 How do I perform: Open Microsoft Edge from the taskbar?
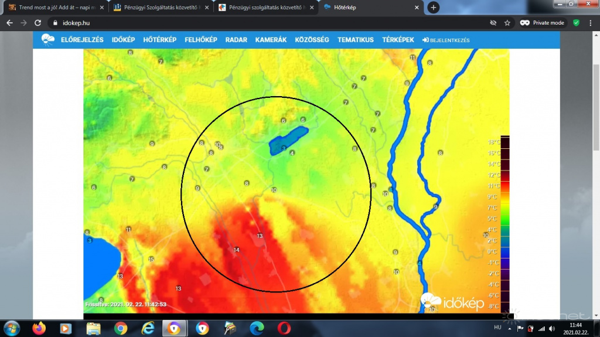[x=257, y=328]
